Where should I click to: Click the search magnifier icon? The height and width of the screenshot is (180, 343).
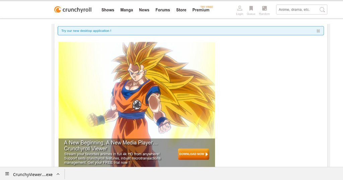point(322,10)
